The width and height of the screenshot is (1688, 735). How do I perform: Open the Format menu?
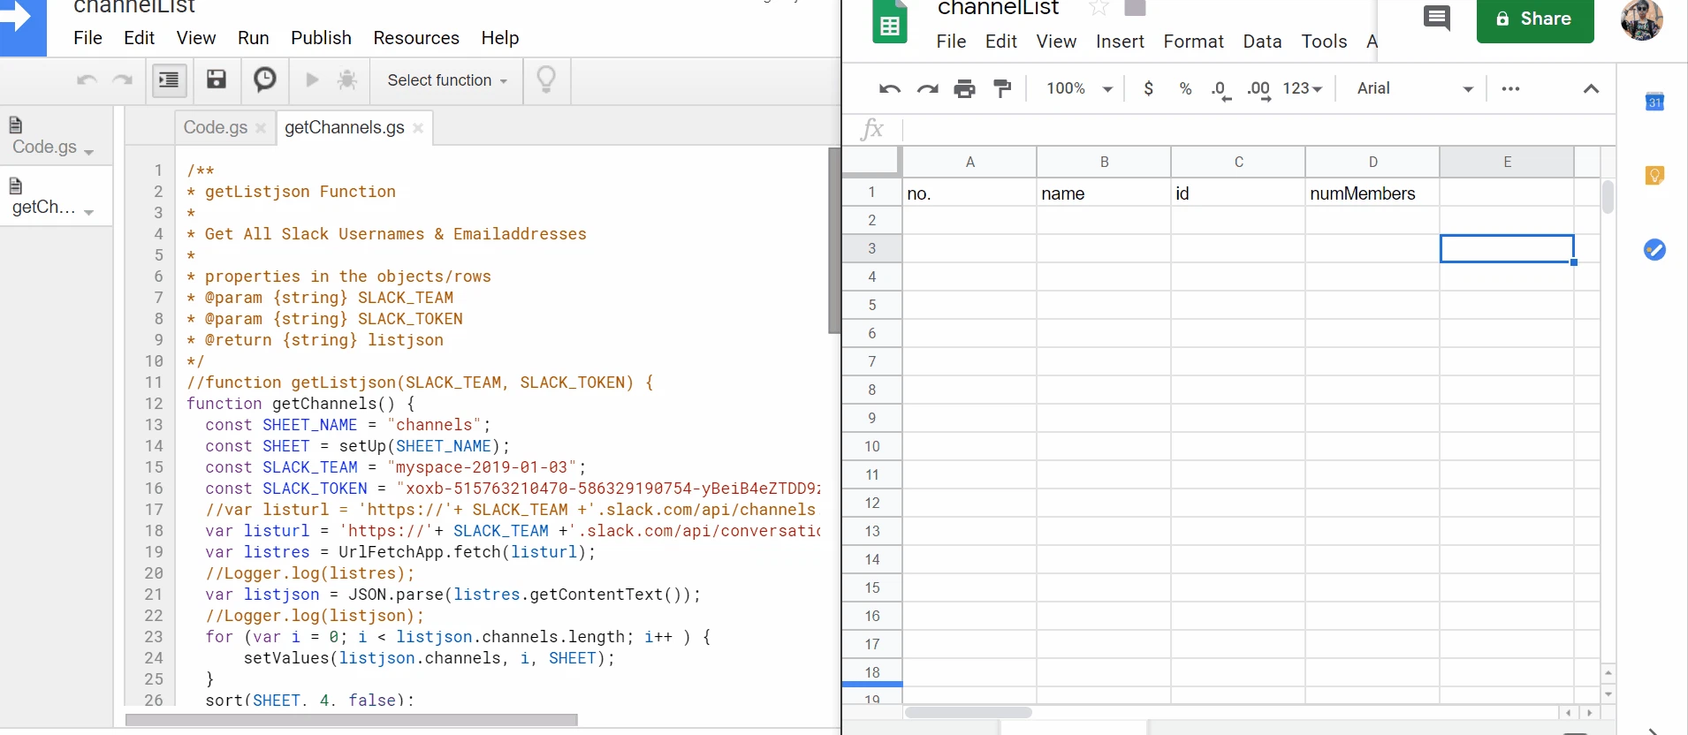point(1193,42)
